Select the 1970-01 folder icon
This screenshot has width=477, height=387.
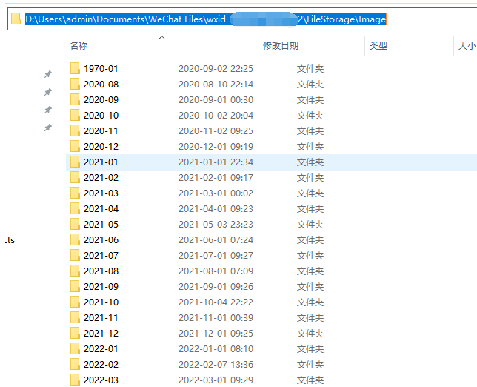pyautogui.click(x=75, y=68)
